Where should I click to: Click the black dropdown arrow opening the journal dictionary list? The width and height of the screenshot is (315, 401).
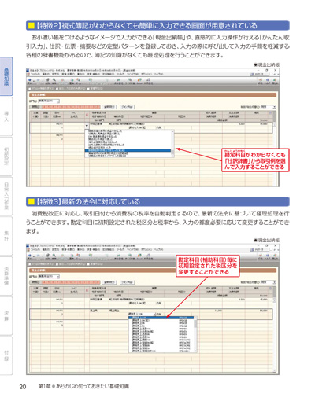click(x=87, y=126)
